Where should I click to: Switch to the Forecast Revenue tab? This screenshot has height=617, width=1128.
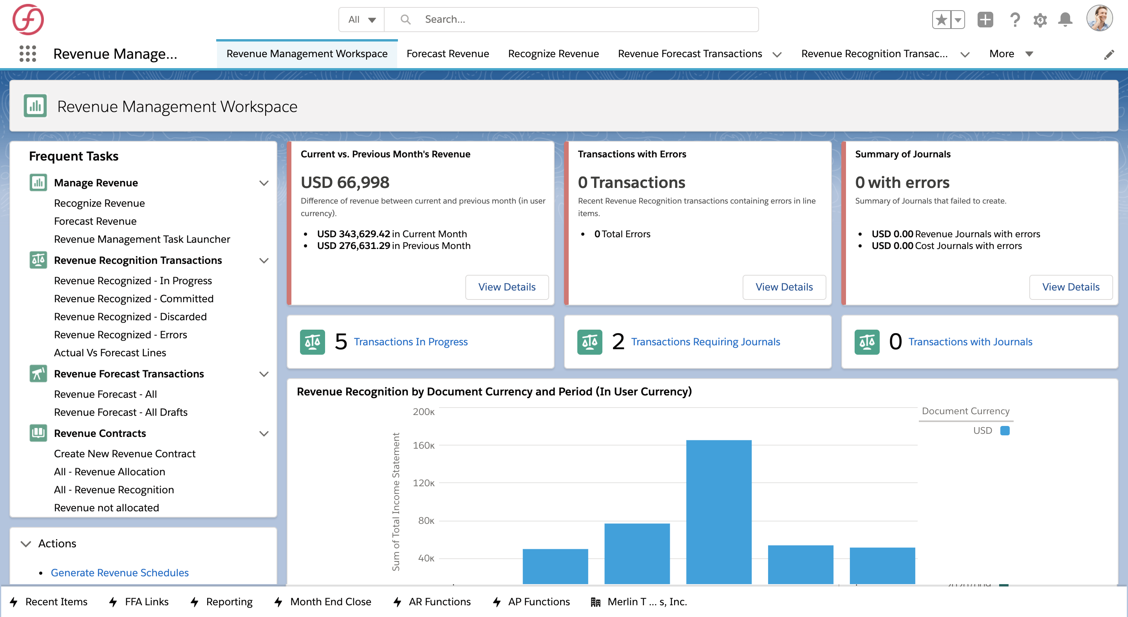[448, 54]
